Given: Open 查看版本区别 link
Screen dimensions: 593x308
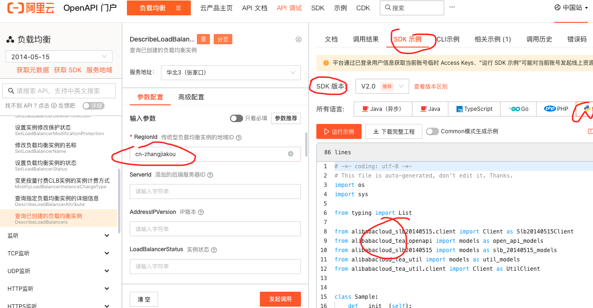Looking at the screenshot, I should [x=431, y=87].
